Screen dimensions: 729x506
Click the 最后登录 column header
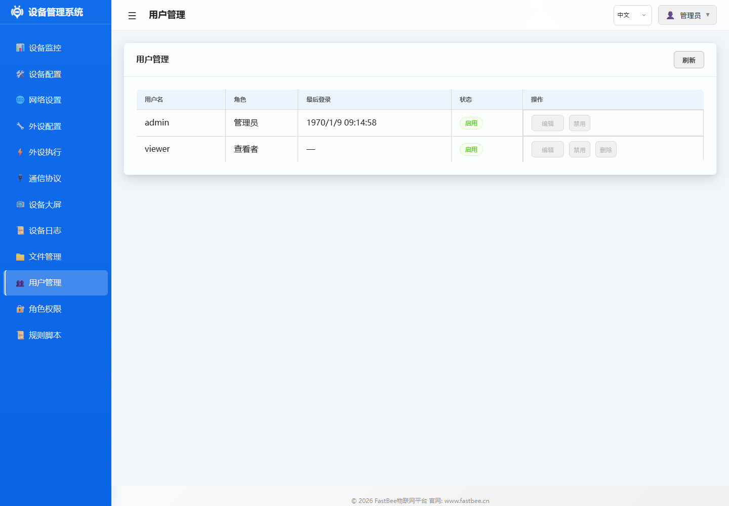click(x=375, y=100)
